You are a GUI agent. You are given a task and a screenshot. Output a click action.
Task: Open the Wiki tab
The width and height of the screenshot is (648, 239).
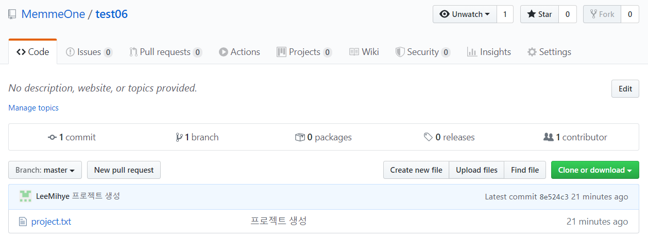pyautogui.click(x=364, y=52)
